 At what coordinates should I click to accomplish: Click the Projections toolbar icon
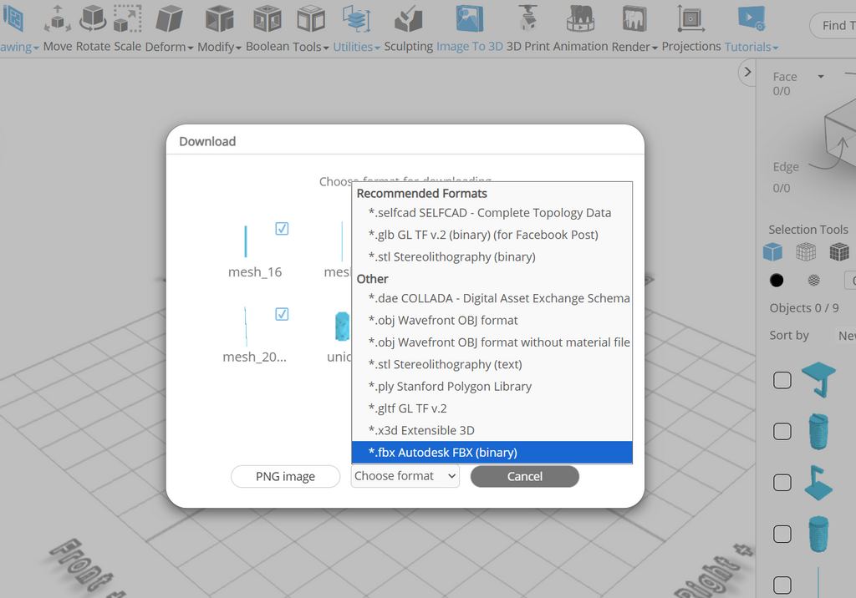click(690, 18)
